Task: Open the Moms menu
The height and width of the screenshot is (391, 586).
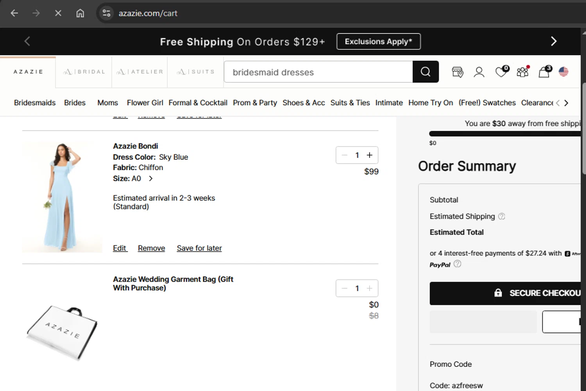Action: click(107, 103)
